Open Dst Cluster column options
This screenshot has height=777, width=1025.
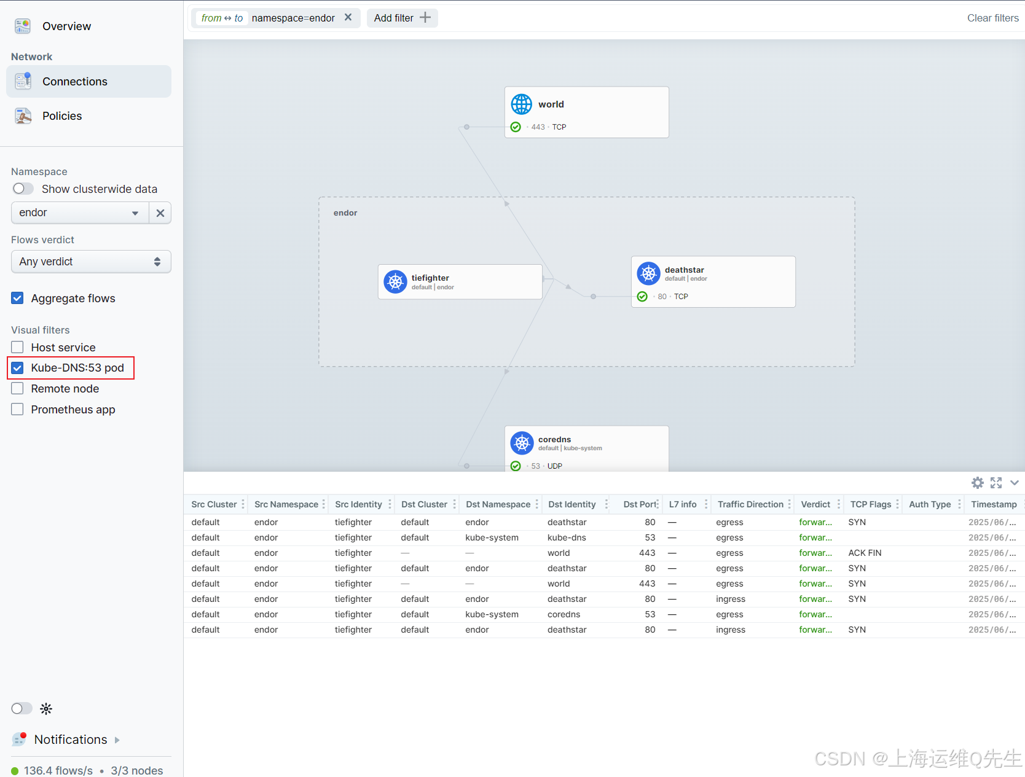(x=455, y=504)
